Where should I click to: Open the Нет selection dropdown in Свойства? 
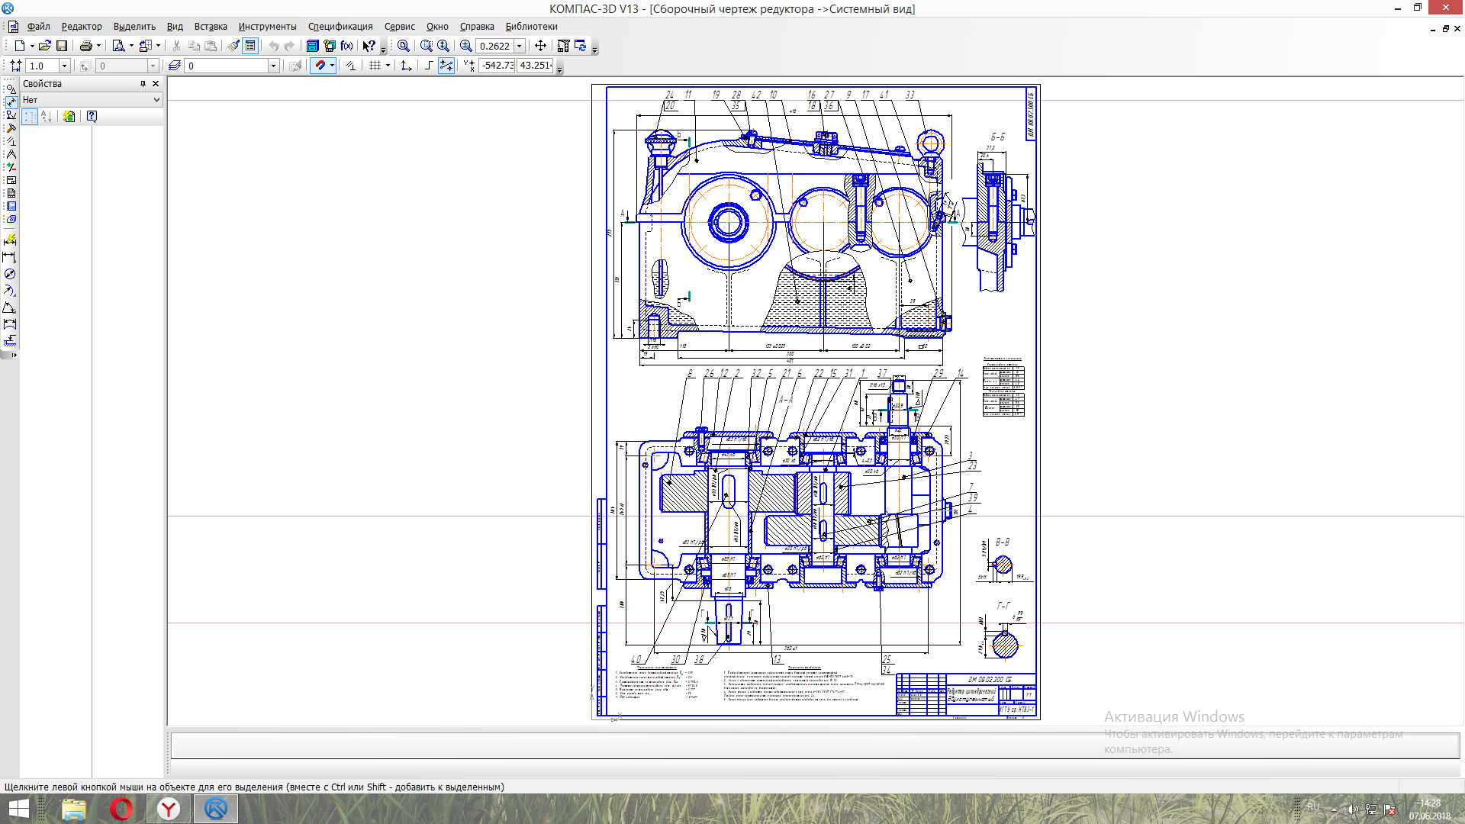(156, 100)
